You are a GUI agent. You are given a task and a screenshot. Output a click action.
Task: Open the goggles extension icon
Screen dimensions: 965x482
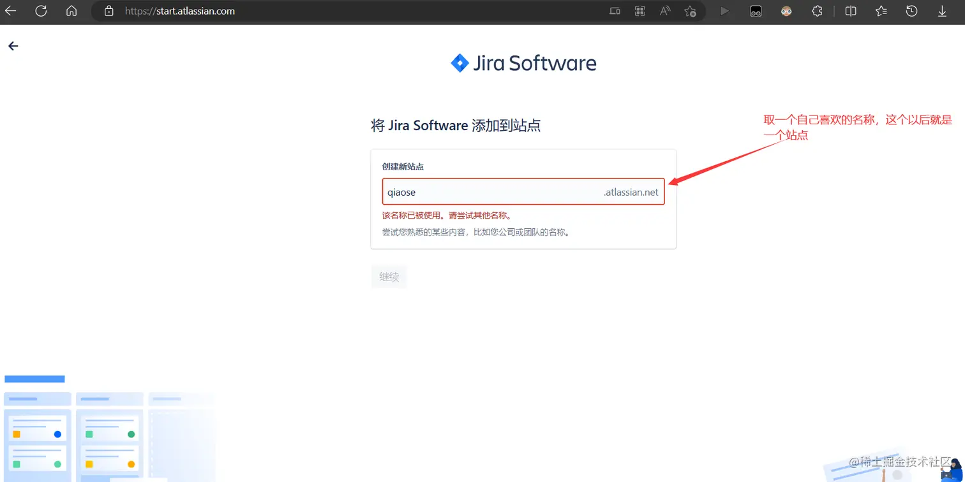[756, 11]
